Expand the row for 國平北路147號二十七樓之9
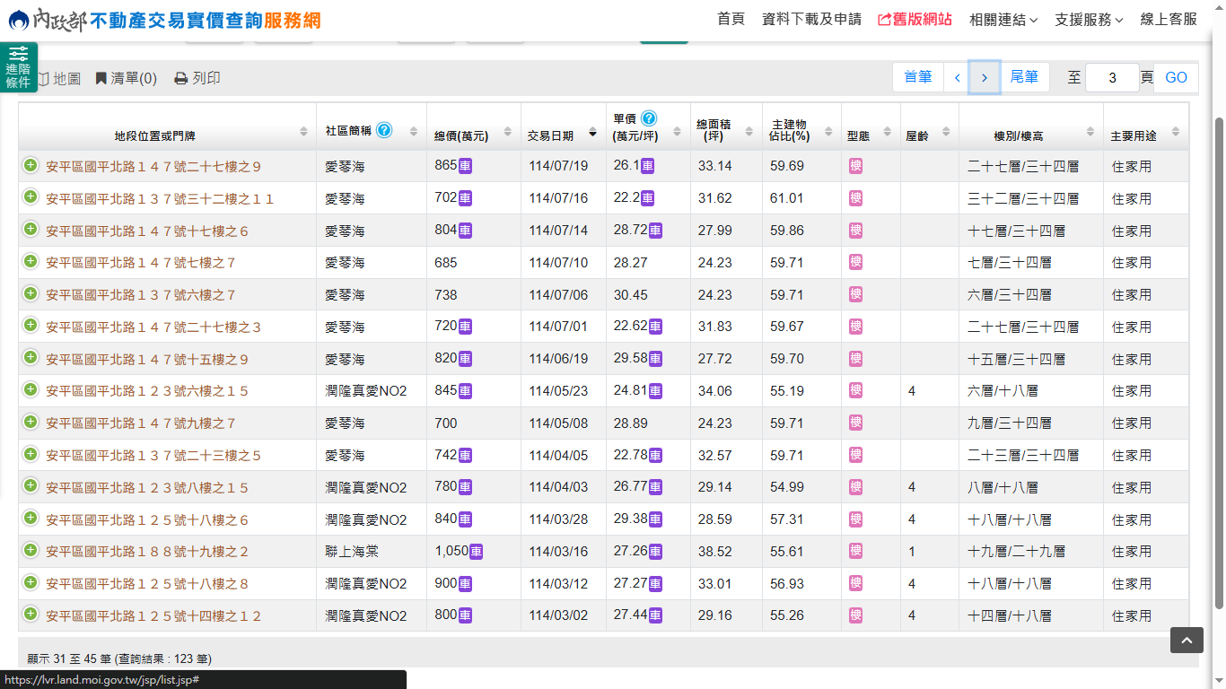The height and width of the screenshot is (689, 1226). (31, 165)
